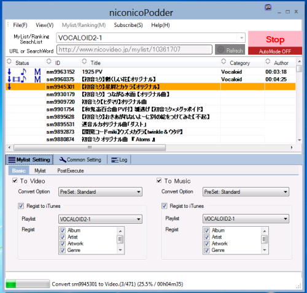Toggle Regist to iTunes under To Music

tap(165, 206)
